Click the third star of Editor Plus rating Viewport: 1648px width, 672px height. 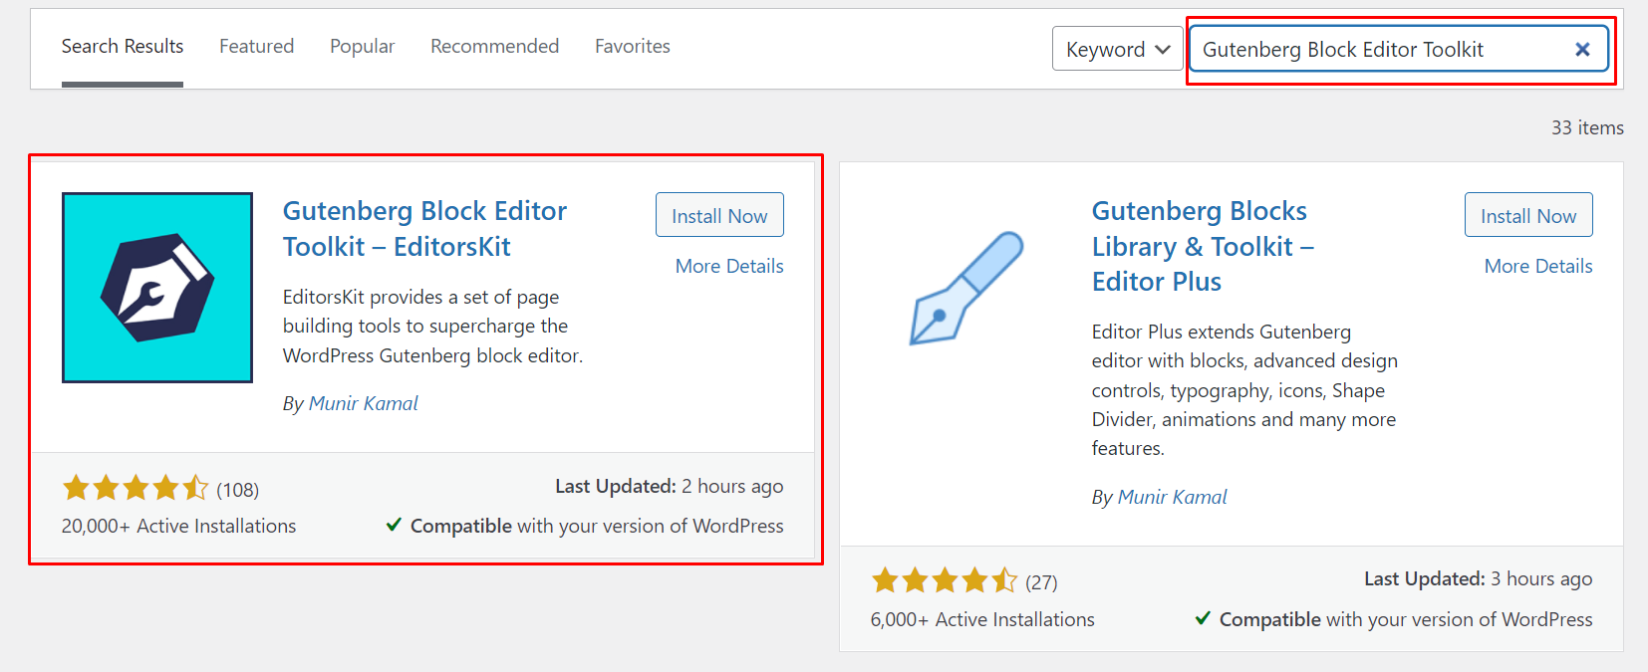coord(945,580)
